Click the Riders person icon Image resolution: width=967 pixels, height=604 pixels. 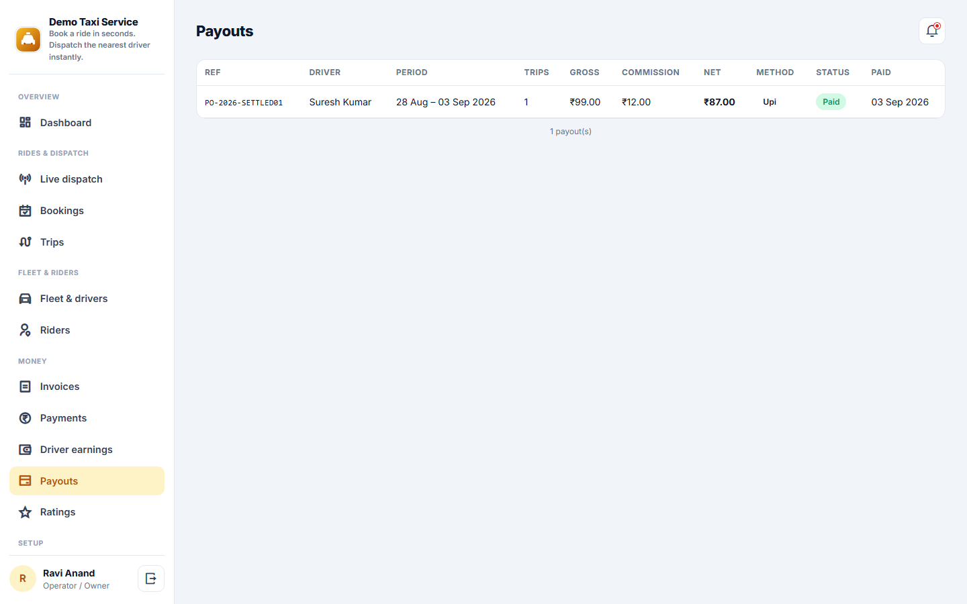[x=25, y=330]
